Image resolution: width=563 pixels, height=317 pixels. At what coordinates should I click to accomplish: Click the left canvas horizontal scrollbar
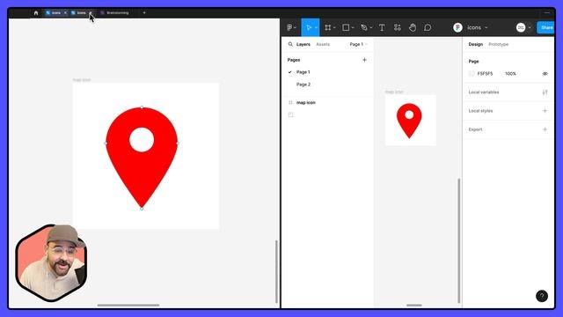[128, 306]
